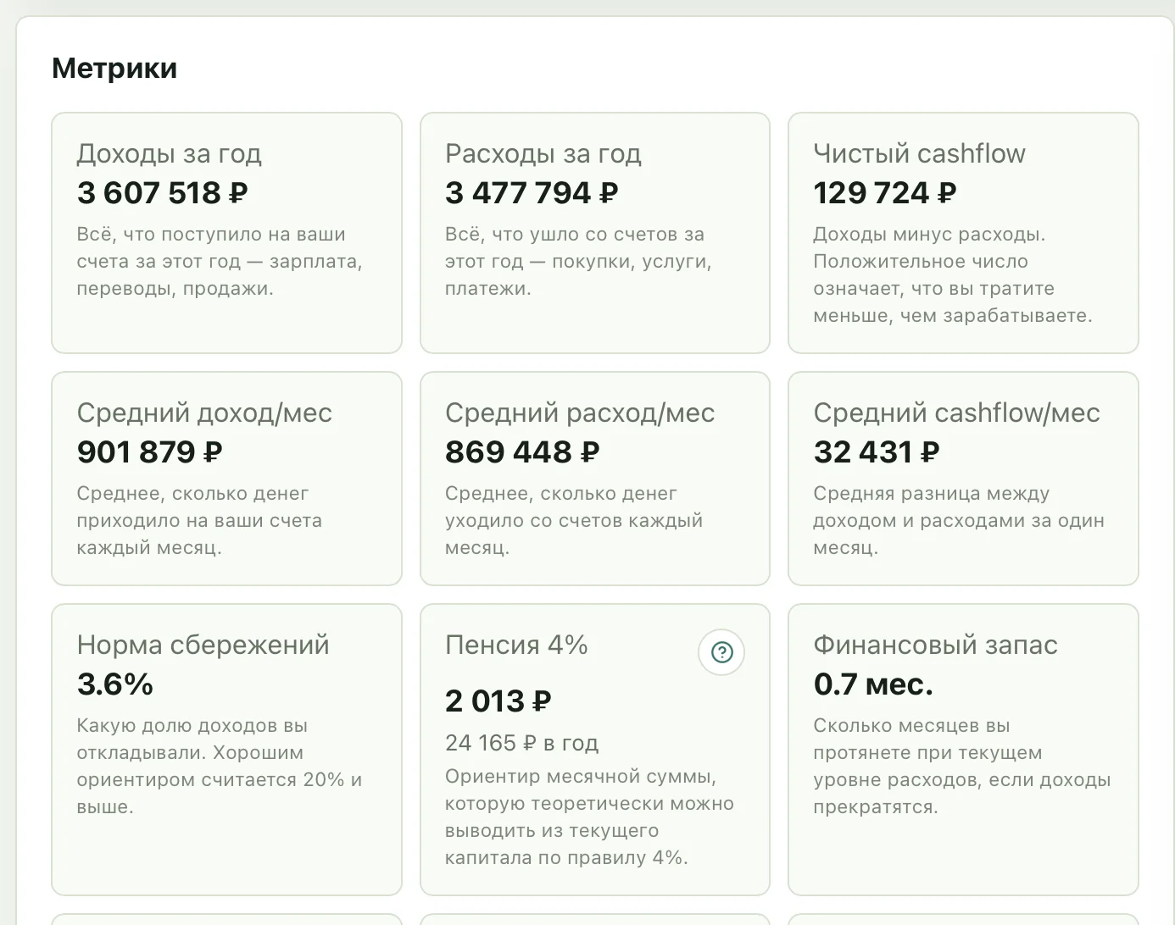This screenshot has width=1175, height=925.
Task: Open the Средний доход/мес card
Action: [226, 479]
